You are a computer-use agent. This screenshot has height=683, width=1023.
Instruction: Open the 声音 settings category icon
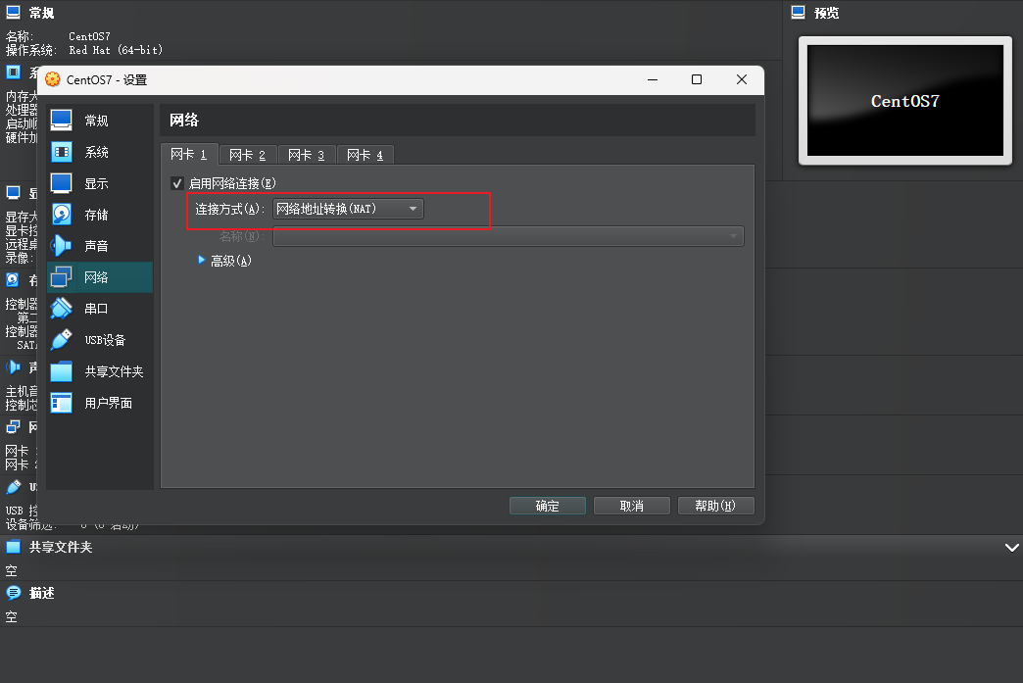point(62,245)
